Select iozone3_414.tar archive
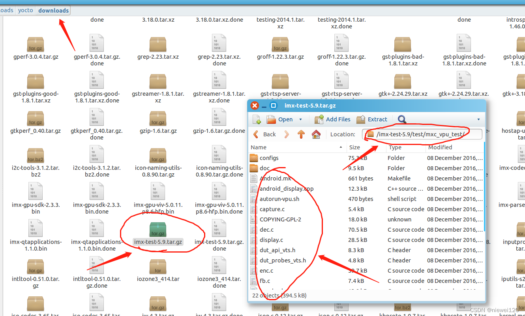Image resolution: width=525 pixels, height=316 pixels. (158, 271)
